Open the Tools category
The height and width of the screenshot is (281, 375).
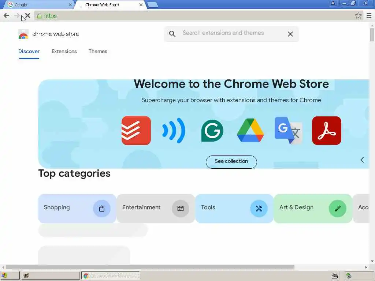pyautogui.click(x=234, y=208)
